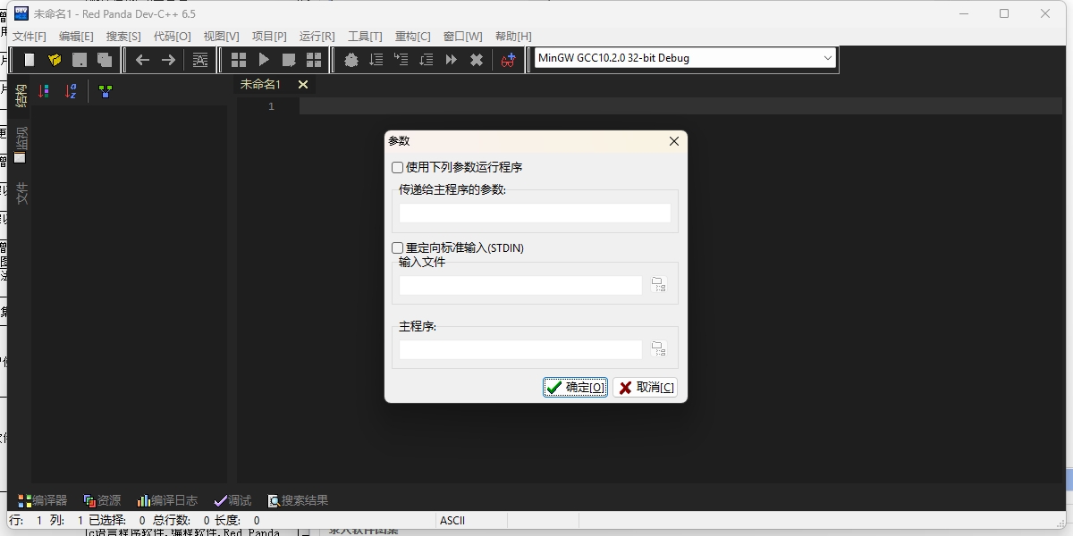Viewport: 1073px width, 536px height.
Task: Open the 代码[O] menu
Action: pos(173,36)
